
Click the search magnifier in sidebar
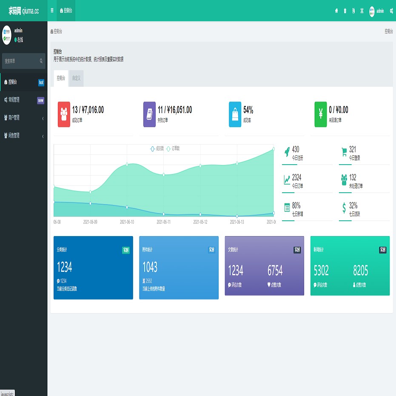click(41, 61)
